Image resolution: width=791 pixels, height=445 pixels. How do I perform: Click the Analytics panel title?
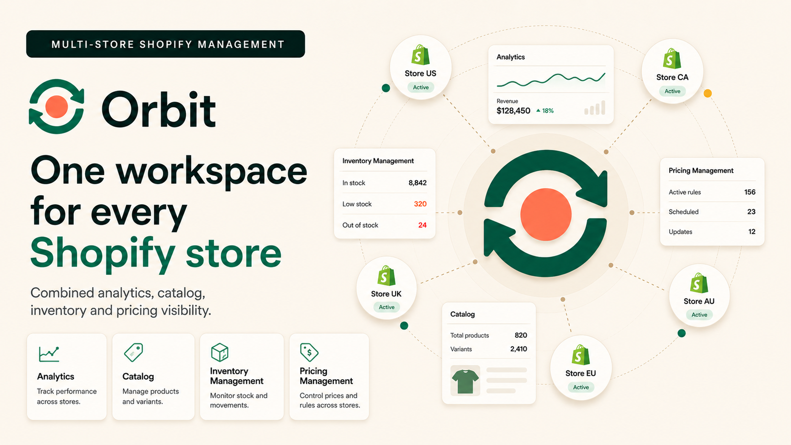click(x=511, y=57)
